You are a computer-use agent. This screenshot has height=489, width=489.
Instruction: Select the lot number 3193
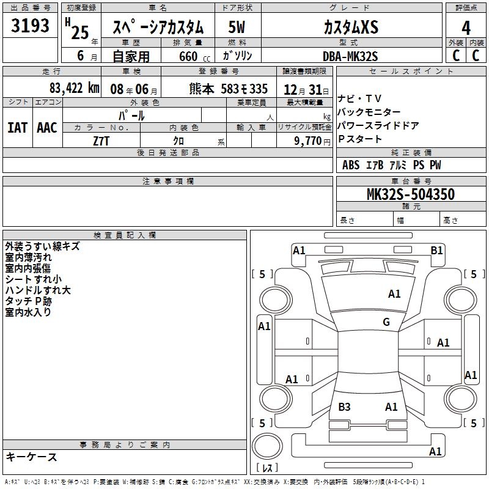click(x=31, y=27)
